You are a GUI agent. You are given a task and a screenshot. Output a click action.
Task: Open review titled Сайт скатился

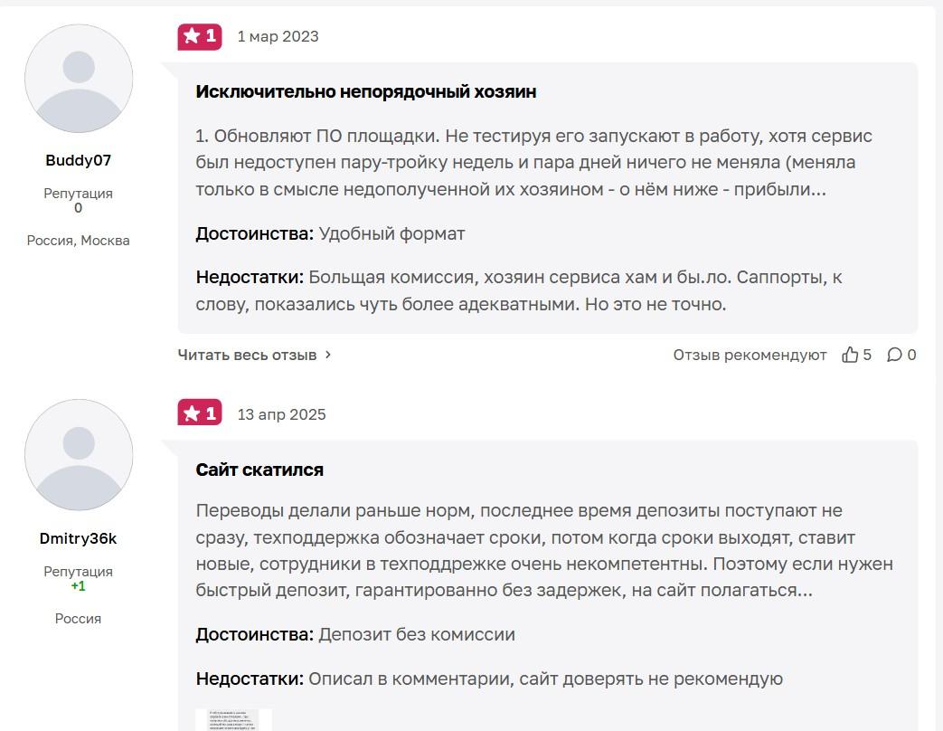[259, 470]
